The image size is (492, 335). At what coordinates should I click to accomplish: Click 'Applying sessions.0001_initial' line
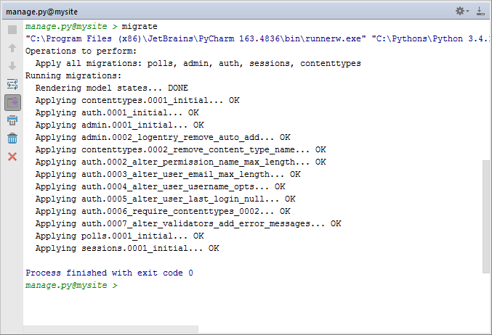127,248
